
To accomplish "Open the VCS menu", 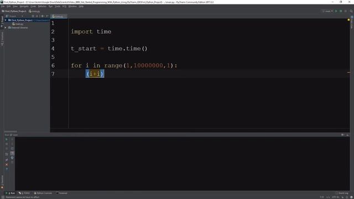I will pyautogui.click(x=64, y=6).
